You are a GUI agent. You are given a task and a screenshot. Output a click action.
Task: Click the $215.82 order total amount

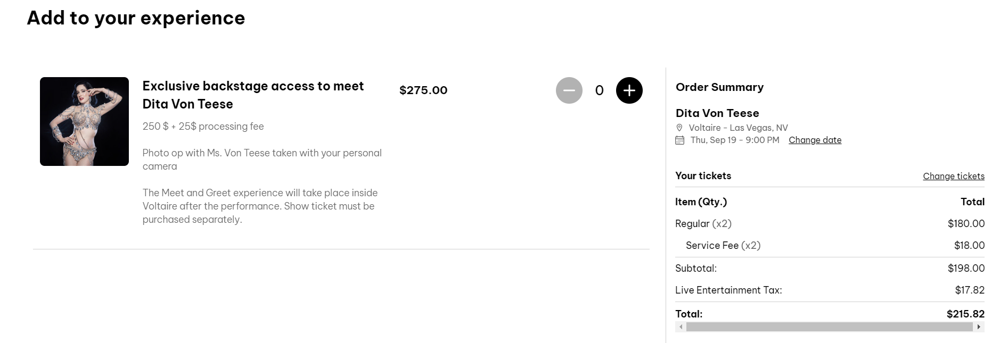965,314
